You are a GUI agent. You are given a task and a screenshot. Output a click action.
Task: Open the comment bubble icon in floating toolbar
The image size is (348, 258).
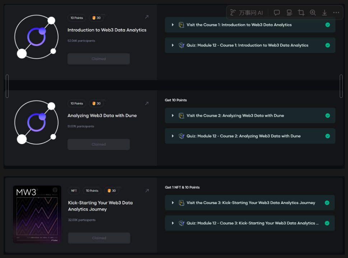pyautogui.click(x=277, y=13)
